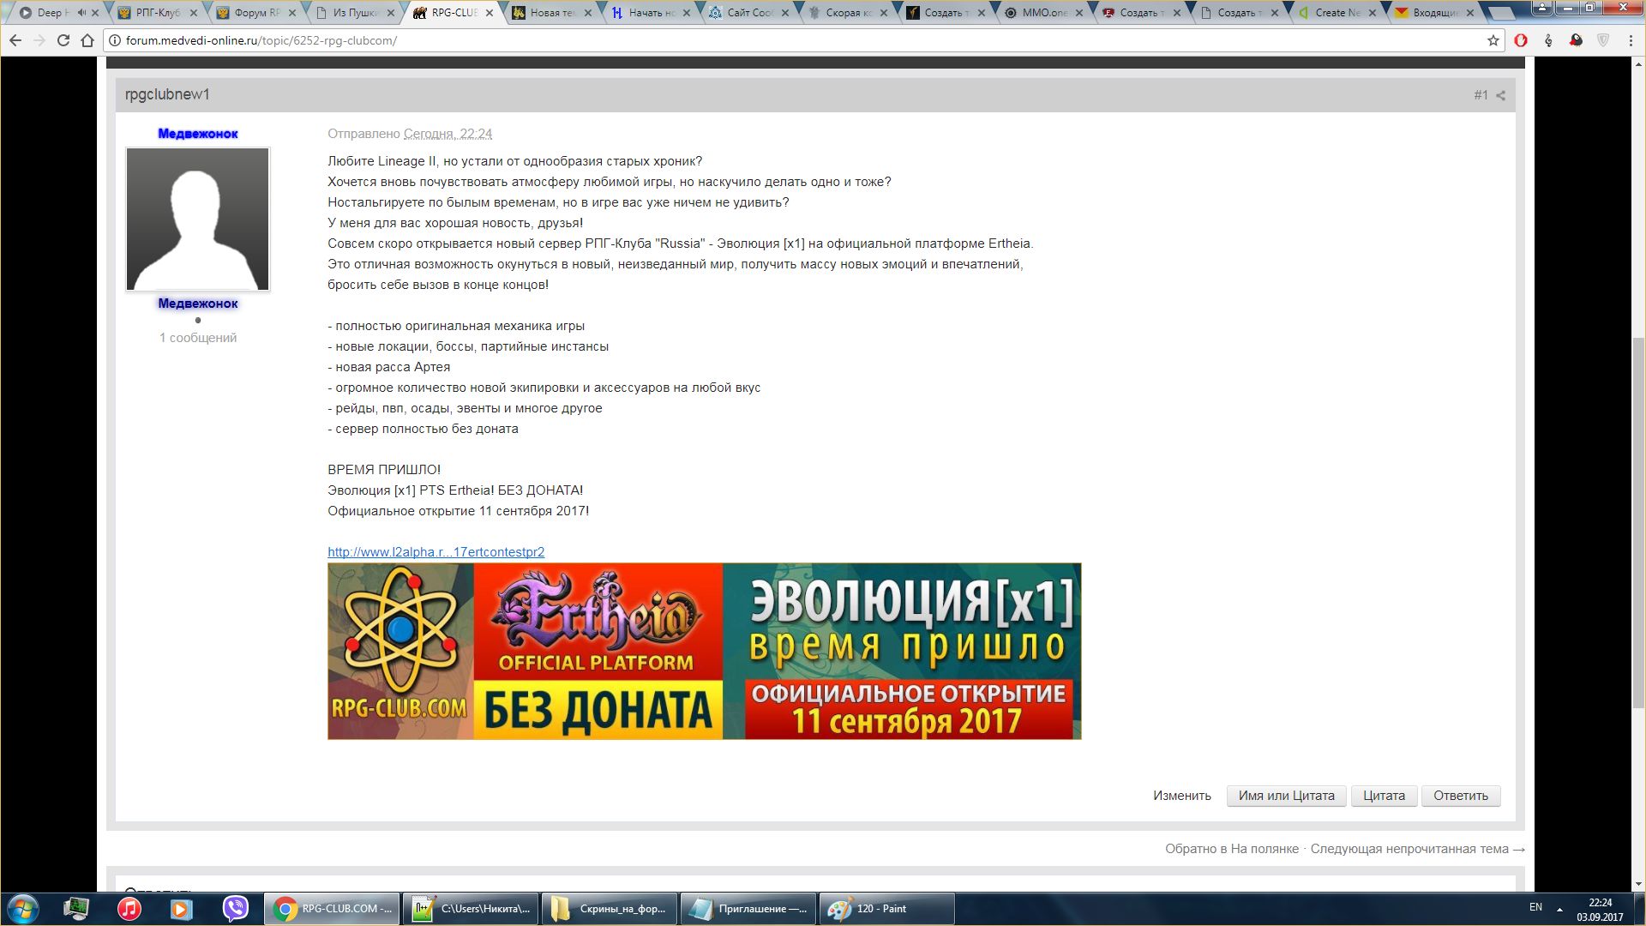The width and height of the screenshot is (1646, 926).
Task: Click the Эволюция [x1] Ertheia banner
Action: pyautogui.click(x=704, y=652)
